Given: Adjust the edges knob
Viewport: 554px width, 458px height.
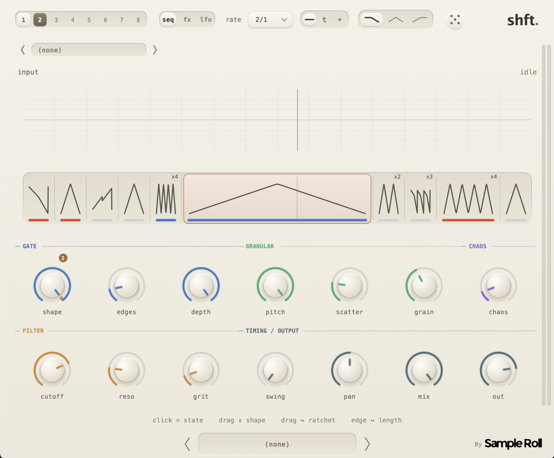Looking at the screenshot, I should pyautogui.click(x=127, y=286).
